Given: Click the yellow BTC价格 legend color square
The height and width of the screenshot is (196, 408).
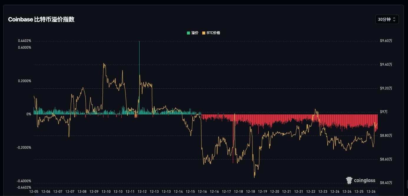Looking at the screenshot, I should point(204,33).
